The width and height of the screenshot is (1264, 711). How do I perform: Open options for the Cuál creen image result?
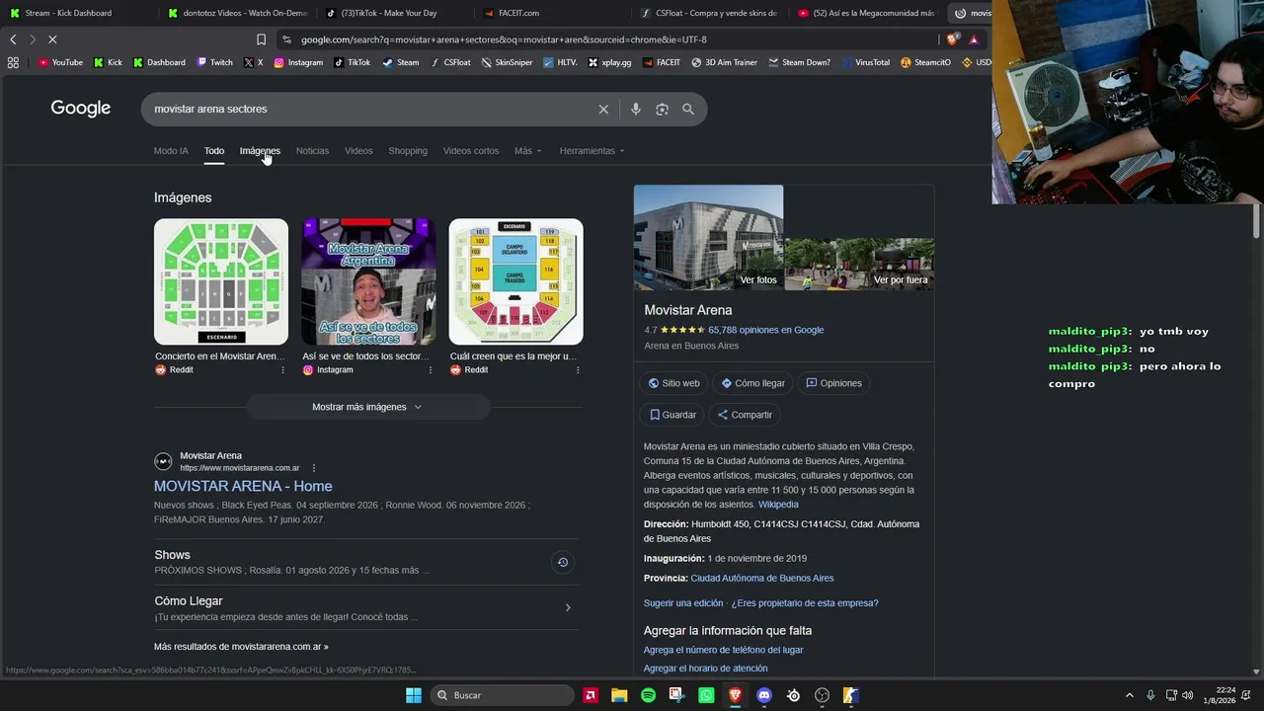[578, 370]
